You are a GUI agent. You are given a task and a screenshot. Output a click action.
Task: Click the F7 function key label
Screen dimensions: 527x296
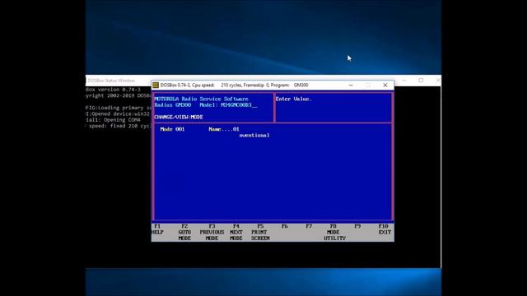(309, 226)
